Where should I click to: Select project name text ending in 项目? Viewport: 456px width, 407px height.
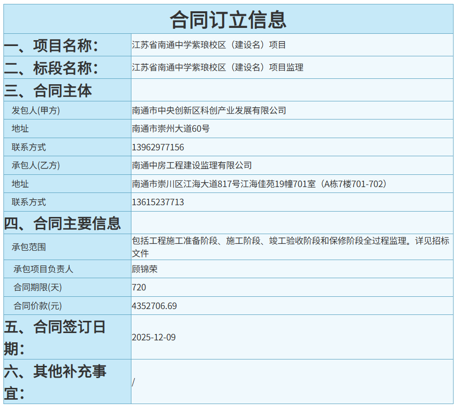point(209,45)
